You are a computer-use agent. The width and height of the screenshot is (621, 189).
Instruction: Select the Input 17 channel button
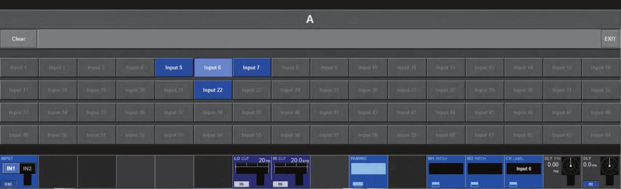[x=19, y=90]
